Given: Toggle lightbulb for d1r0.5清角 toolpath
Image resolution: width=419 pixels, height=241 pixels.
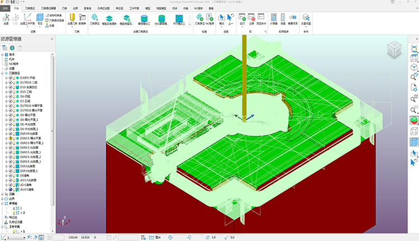Looking at the screenshot, I should coord(13,190).
